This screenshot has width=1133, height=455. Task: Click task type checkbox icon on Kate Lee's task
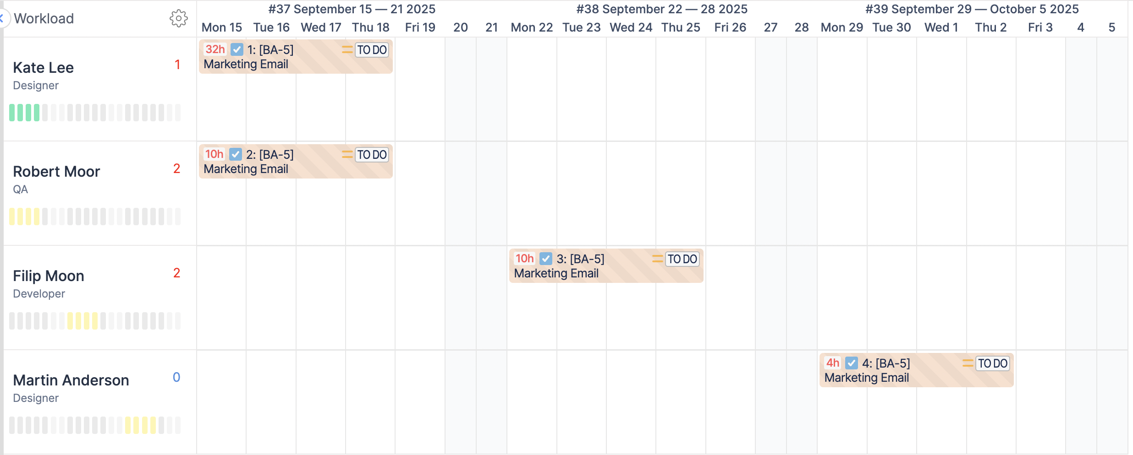237,49
